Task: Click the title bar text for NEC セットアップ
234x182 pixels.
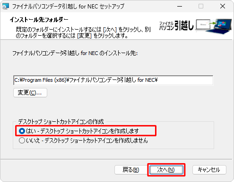Action: tap(101, 7)
